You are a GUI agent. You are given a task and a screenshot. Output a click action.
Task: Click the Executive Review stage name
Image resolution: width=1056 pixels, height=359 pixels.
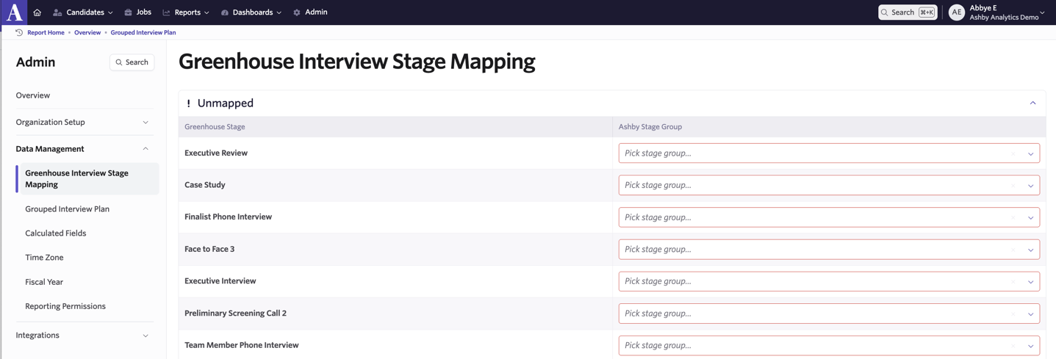click(x=216, y=153)
